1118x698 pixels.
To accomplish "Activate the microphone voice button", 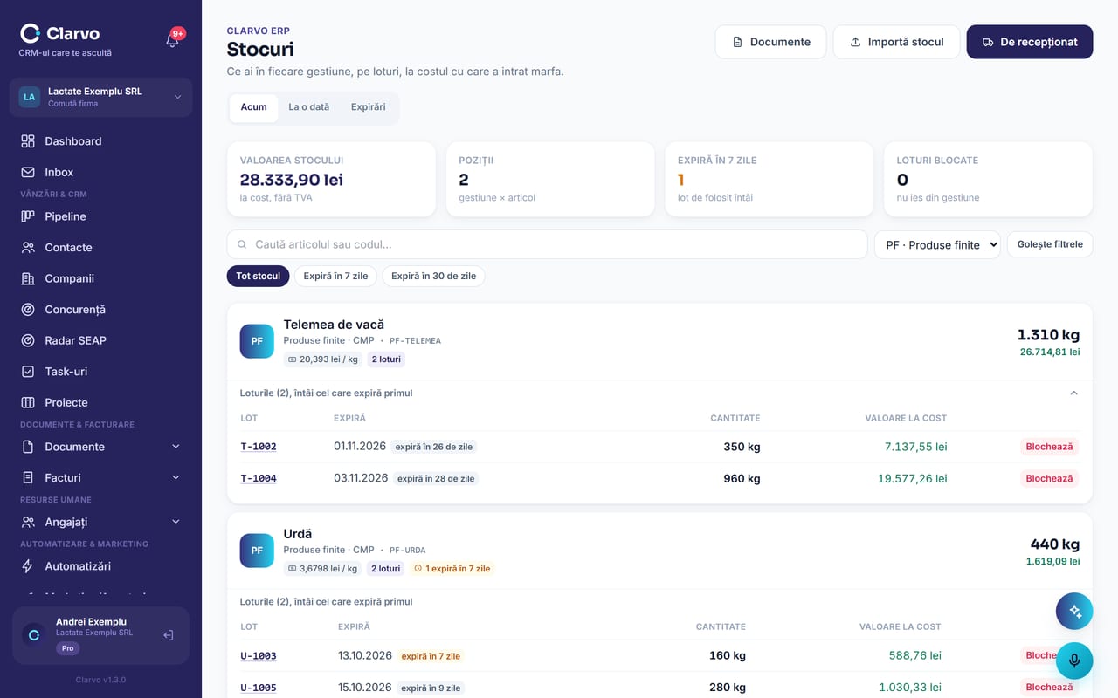I will click(x=1074, y=660).
